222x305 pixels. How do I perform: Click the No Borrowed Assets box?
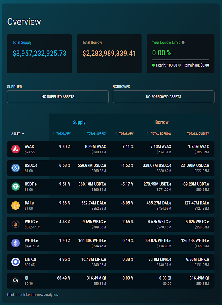[163, 97]
